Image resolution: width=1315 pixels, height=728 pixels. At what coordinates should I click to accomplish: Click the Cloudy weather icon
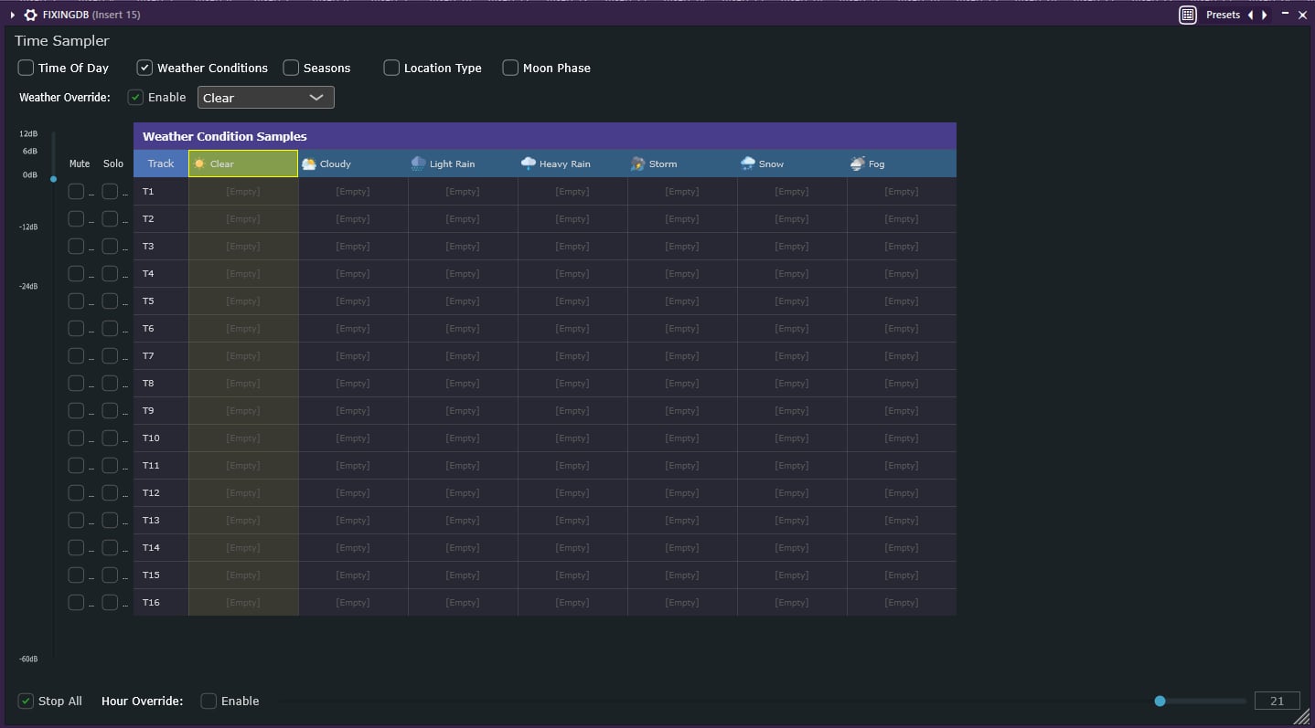coord(309,164)
